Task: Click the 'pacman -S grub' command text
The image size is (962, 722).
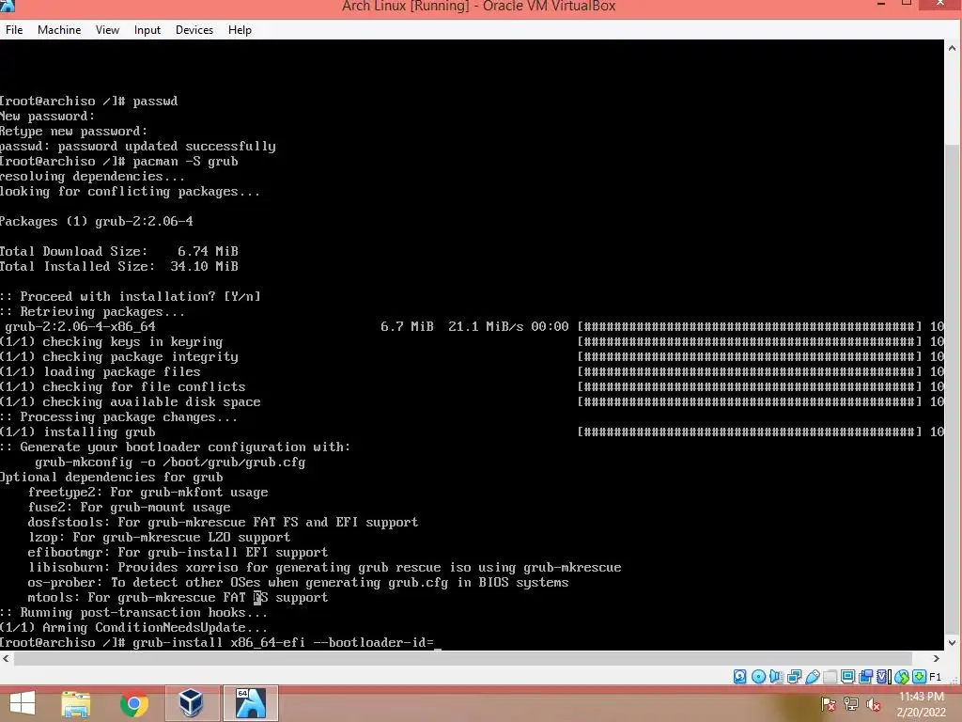Action: [x=185, y=162]
